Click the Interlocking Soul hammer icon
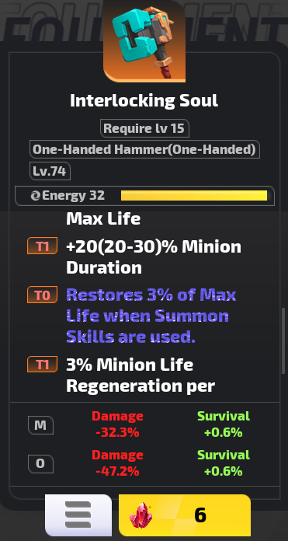 (144, 40)
